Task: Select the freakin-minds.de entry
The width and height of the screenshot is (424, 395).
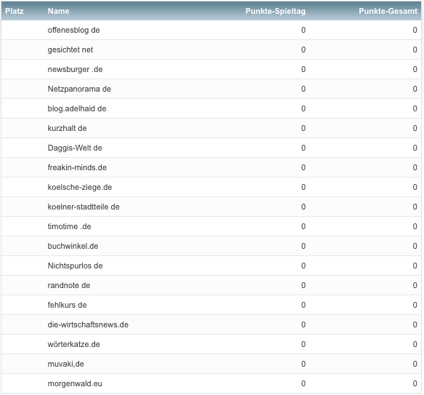Action: point(77,168)
